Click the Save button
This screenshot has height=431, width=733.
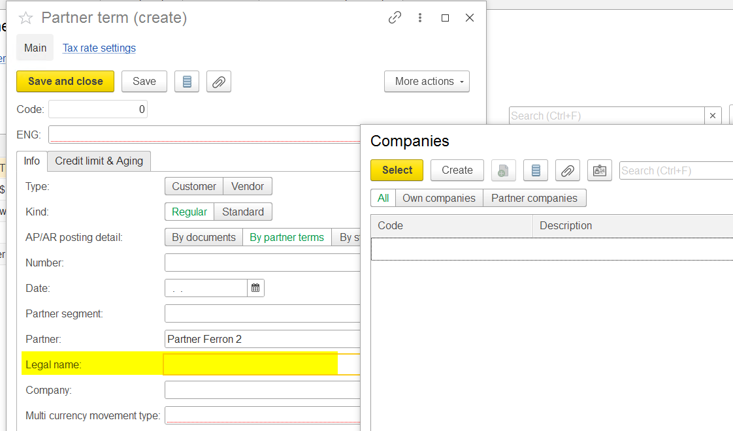coord(144,82)
